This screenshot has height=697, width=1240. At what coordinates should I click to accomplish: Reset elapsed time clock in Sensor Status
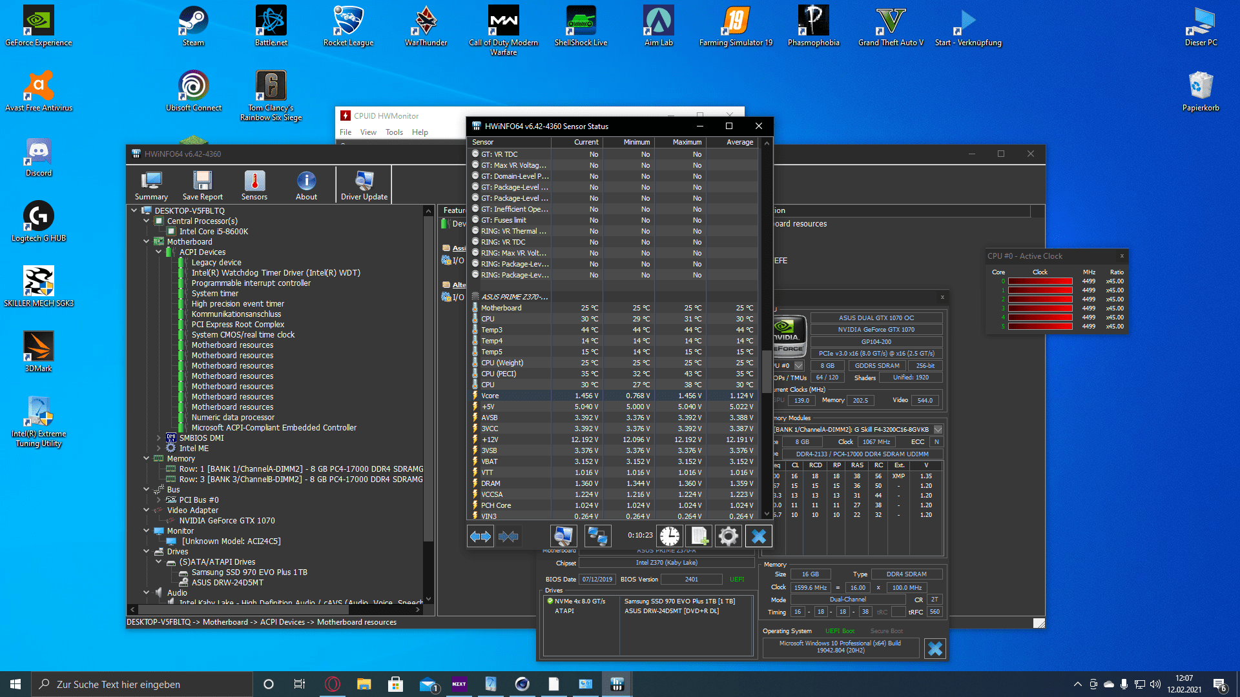(670, 536)
